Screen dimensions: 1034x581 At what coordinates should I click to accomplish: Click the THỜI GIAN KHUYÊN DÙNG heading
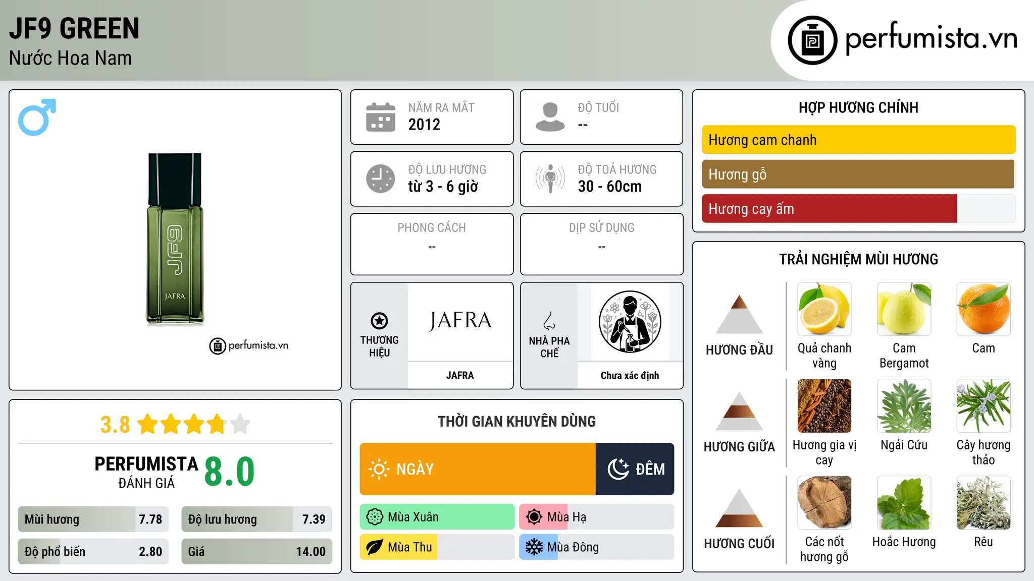pos(517,421)
